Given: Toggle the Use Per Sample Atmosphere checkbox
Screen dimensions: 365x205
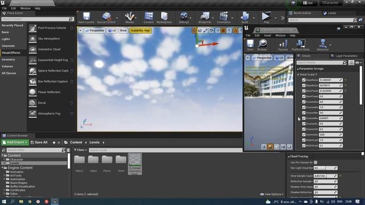Looking at the screenshot, I should (315, 162).
